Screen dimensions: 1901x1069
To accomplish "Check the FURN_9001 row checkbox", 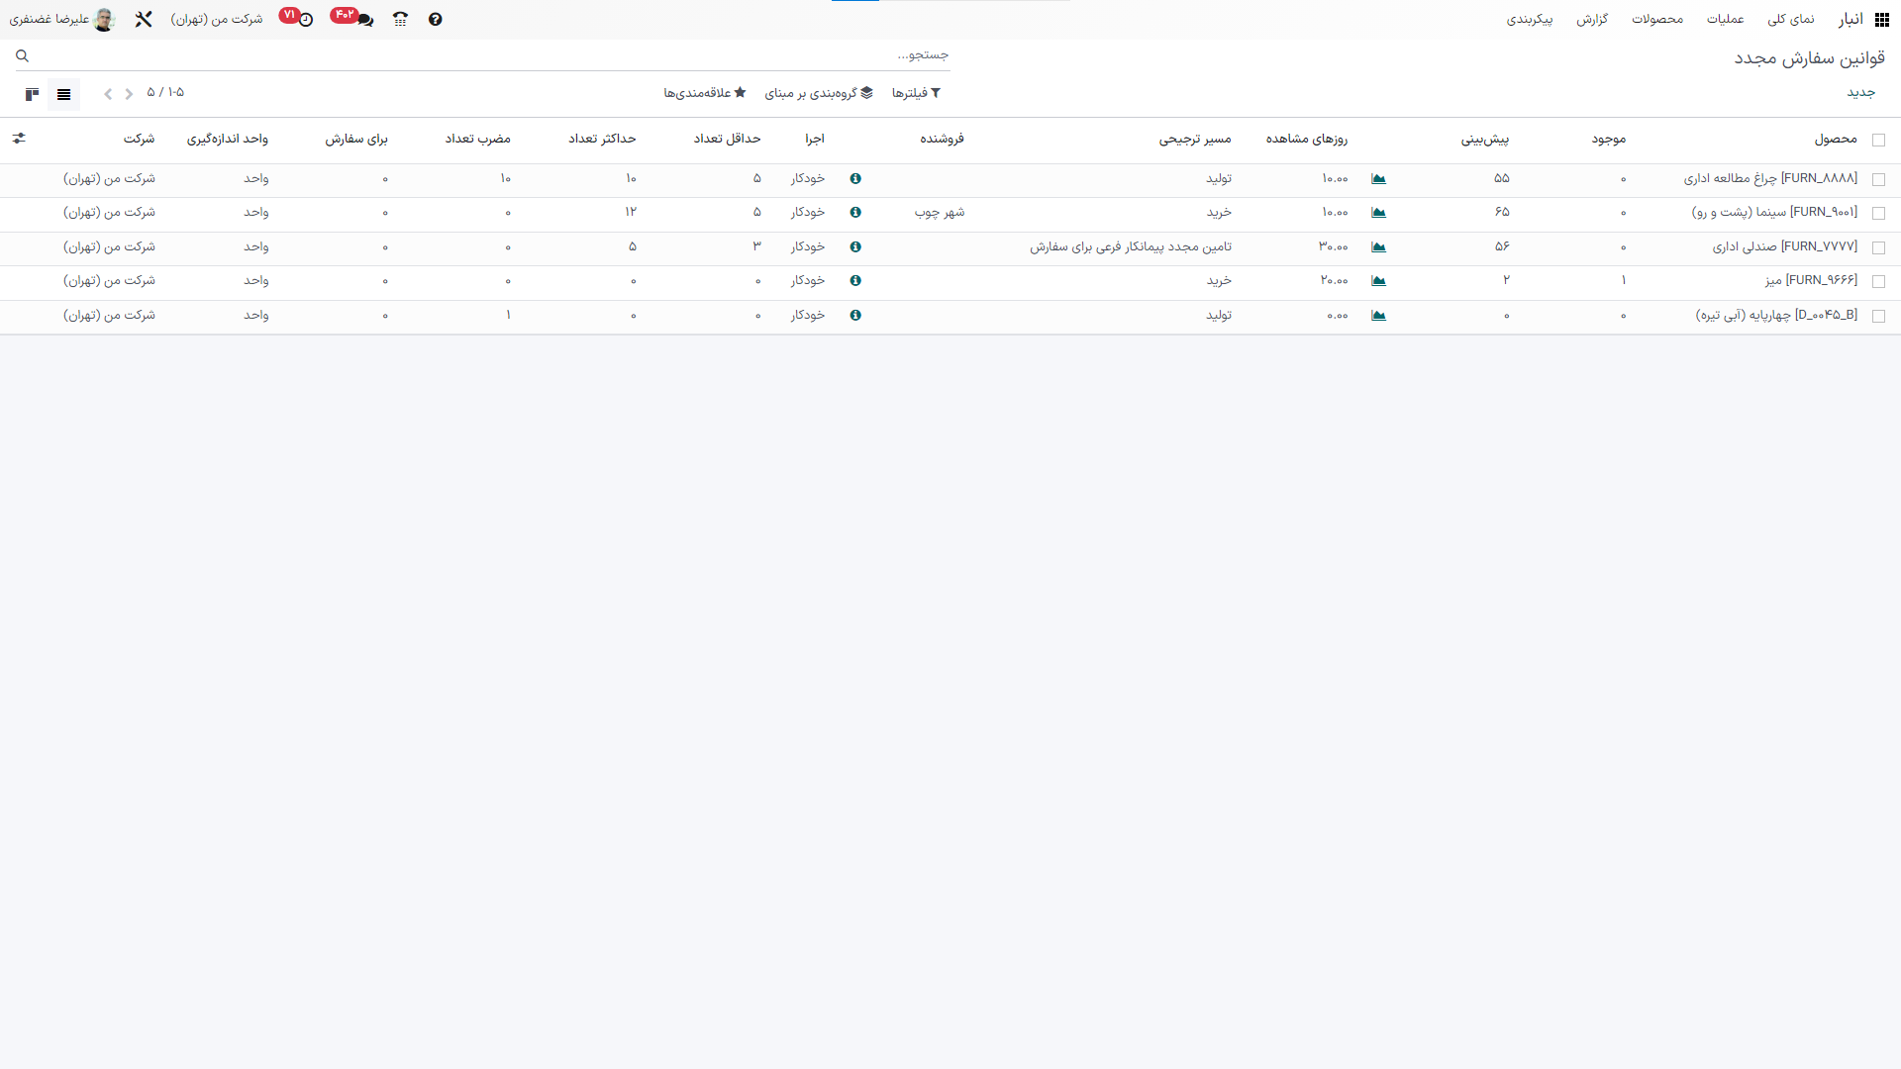I will 1878,214.
